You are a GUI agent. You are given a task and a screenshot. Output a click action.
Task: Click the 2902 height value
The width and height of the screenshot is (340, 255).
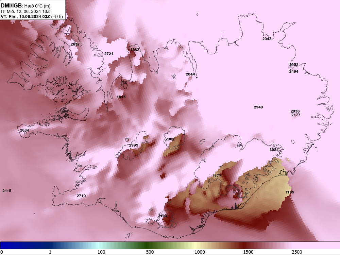point(170,139)
